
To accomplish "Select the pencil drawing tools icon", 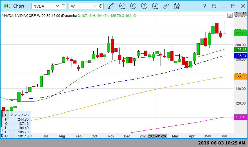I will [x=111, y=6].
